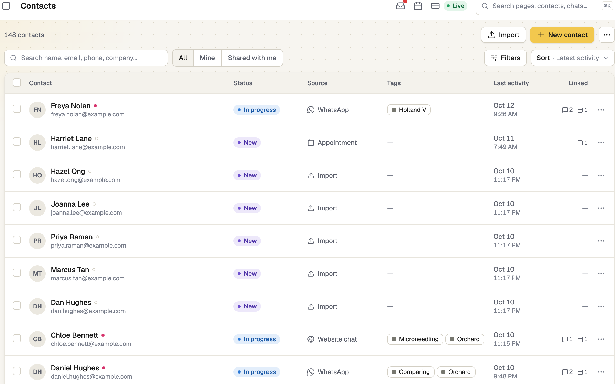Click the New contact button
The height and width of the screenshot is (384, 615).
point(562,35)
